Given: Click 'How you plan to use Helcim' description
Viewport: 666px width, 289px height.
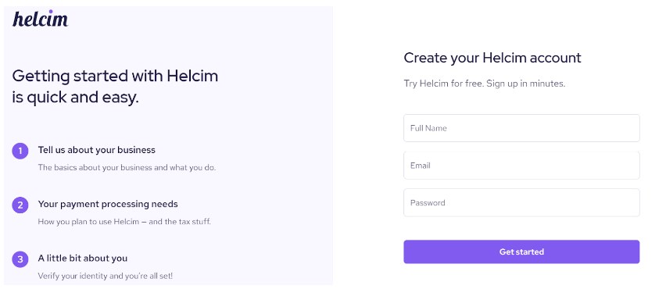Looking at the screenshot, I should pyautogui.click(x=124, y=222).
